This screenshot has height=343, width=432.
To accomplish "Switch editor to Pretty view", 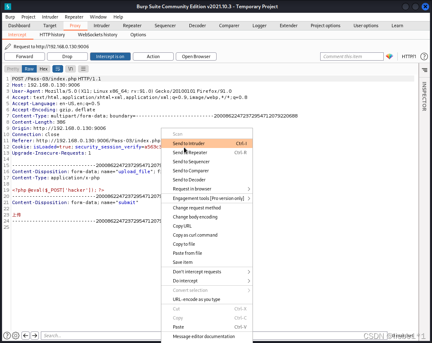I will 13,69.
